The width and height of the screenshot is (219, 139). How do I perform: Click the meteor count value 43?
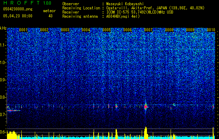click(50, 16)
